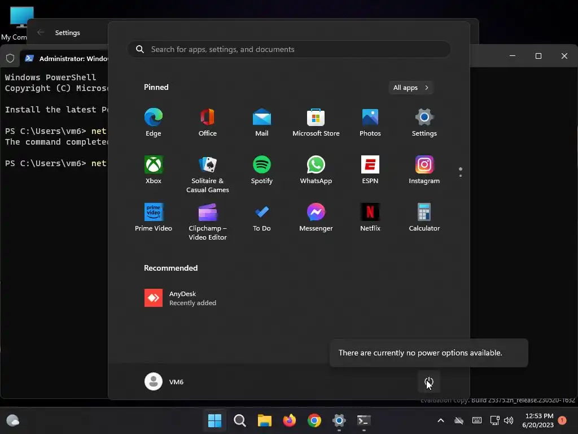Screen dimensions: 578x434
Task: Open recently added AnyDesk
Action: [180, 298]
